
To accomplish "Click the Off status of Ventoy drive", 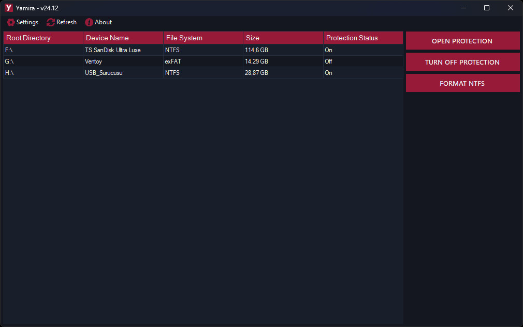I will tap(363, 61).
